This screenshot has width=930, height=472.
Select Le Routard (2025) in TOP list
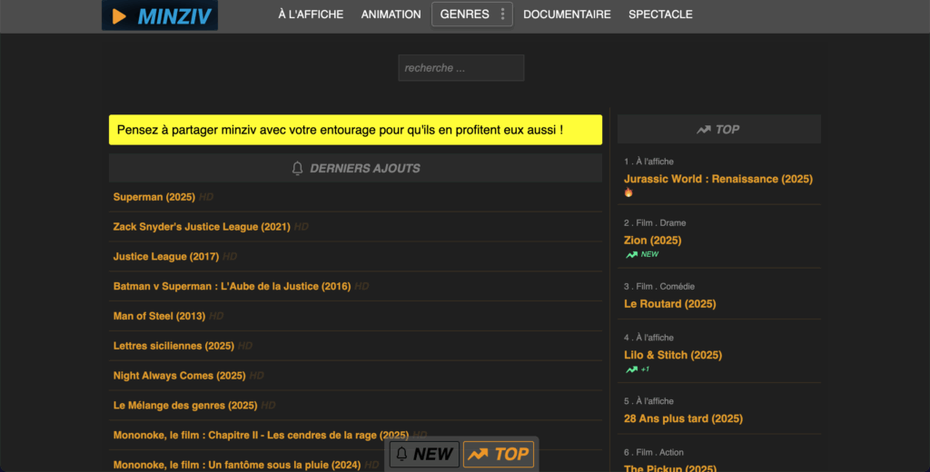[x=669, y=304]
